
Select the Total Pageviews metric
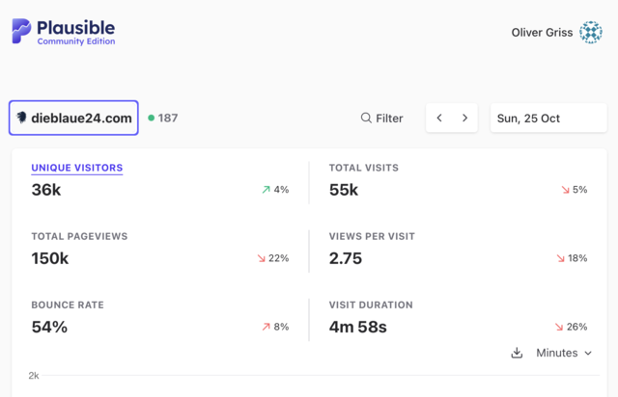tap(79, 236)
